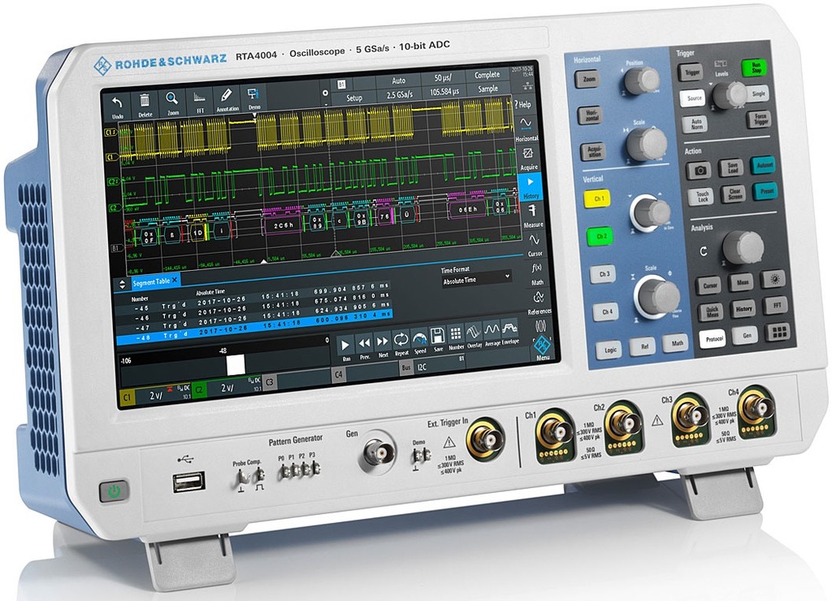Click the Save floppy disk icon
This screenshot has height=601, width=832.
(438, 339)
